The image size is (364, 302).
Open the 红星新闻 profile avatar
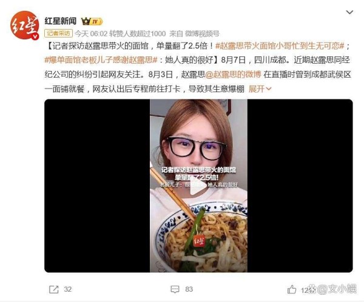[x=25, y=25]
